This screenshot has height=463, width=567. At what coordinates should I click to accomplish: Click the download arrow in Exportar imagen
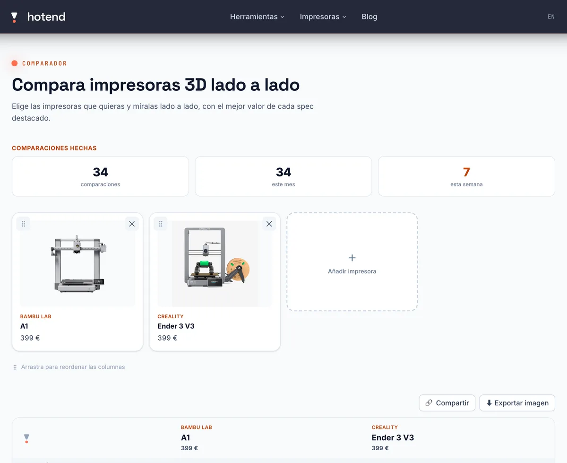click(489, 403)
